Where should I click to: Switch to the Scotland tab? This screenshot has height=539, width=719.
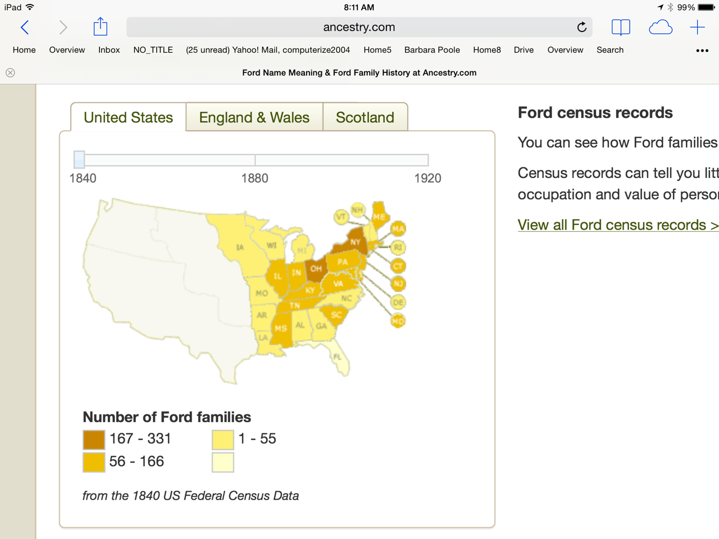click(x=365, y=117)
